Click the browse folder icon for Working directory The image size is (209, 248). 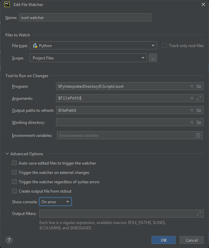click(x=199, y=122)
